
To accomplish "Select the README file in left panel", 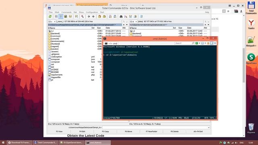I will click(x=55, y=72).
